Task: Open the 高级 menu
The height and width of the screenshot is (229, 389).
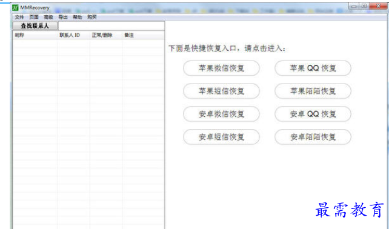Action: [x=48, y=17]
